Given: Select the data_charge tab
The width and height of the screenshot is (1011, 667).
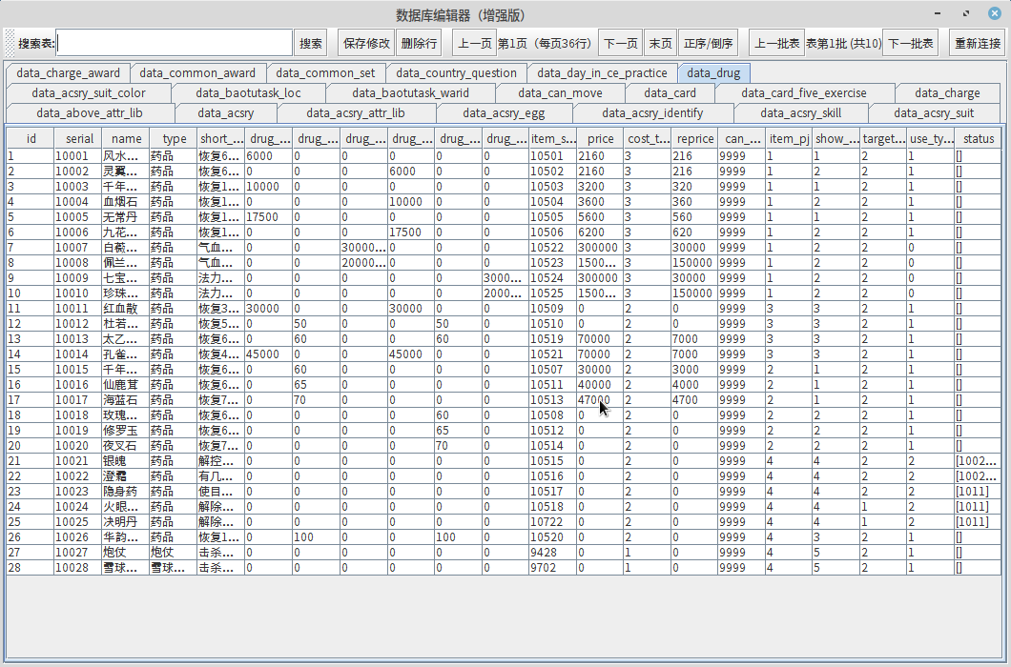Looking at the screenshot, I should (947, 92).
